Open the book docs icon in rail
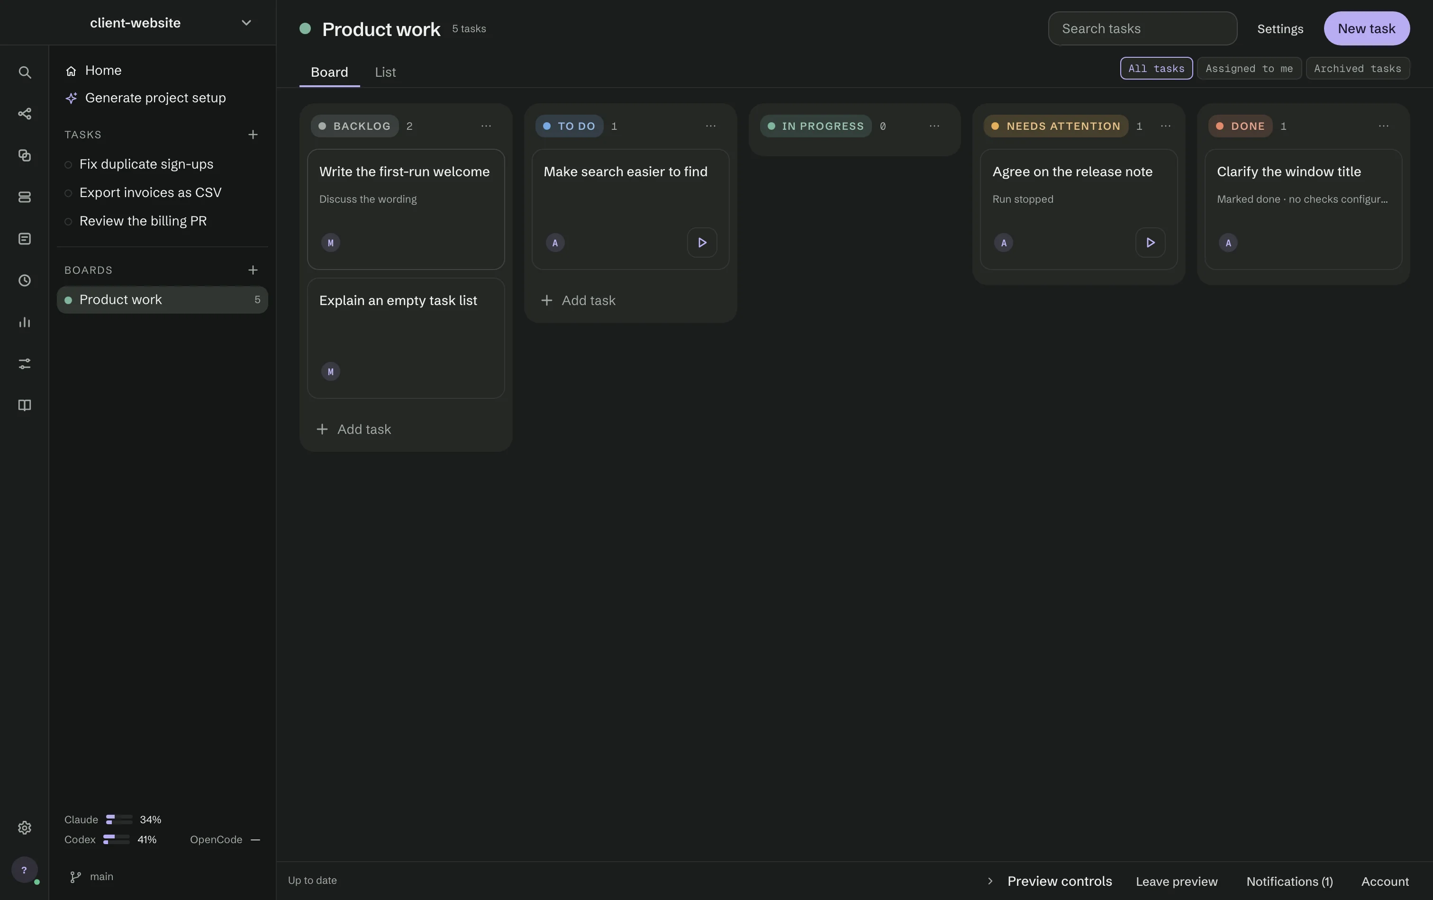Image resolution: width=1433 pixels, height=900 pixels. (24, 405)
